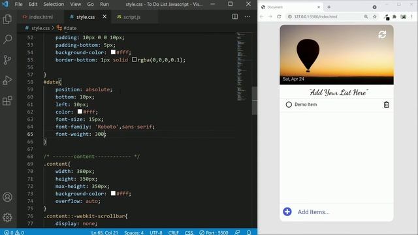Change line ending via CRLF
This screenshot has height=235, width=418.
pos(173,232)
